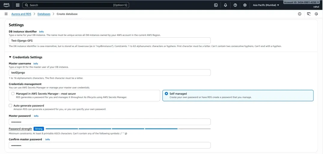The width and height of the screenshot is (323, 154).
Task: Open the info panel icon at top right
Action: 300,14
